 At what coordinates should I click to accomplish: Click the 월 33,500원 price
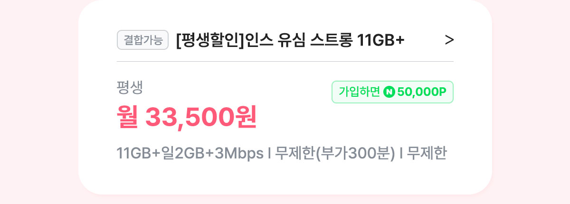tap(187, 118)
